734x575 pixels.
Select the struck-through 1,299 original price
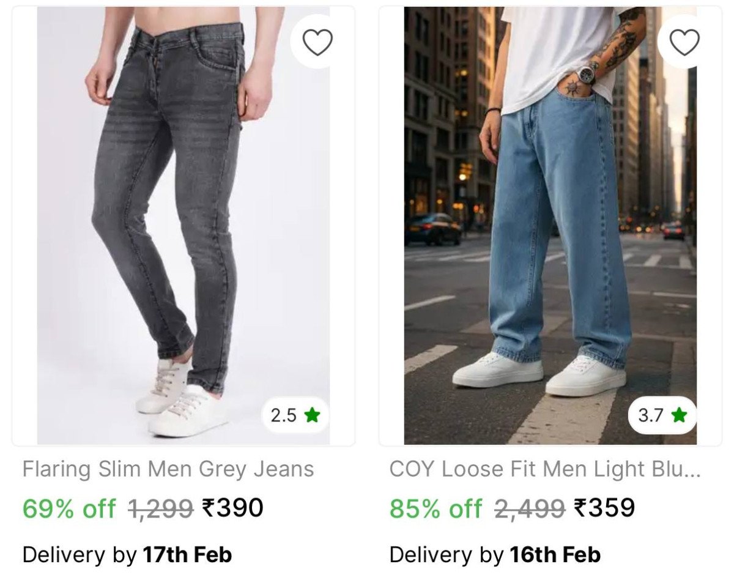click(x=161, y=508)
